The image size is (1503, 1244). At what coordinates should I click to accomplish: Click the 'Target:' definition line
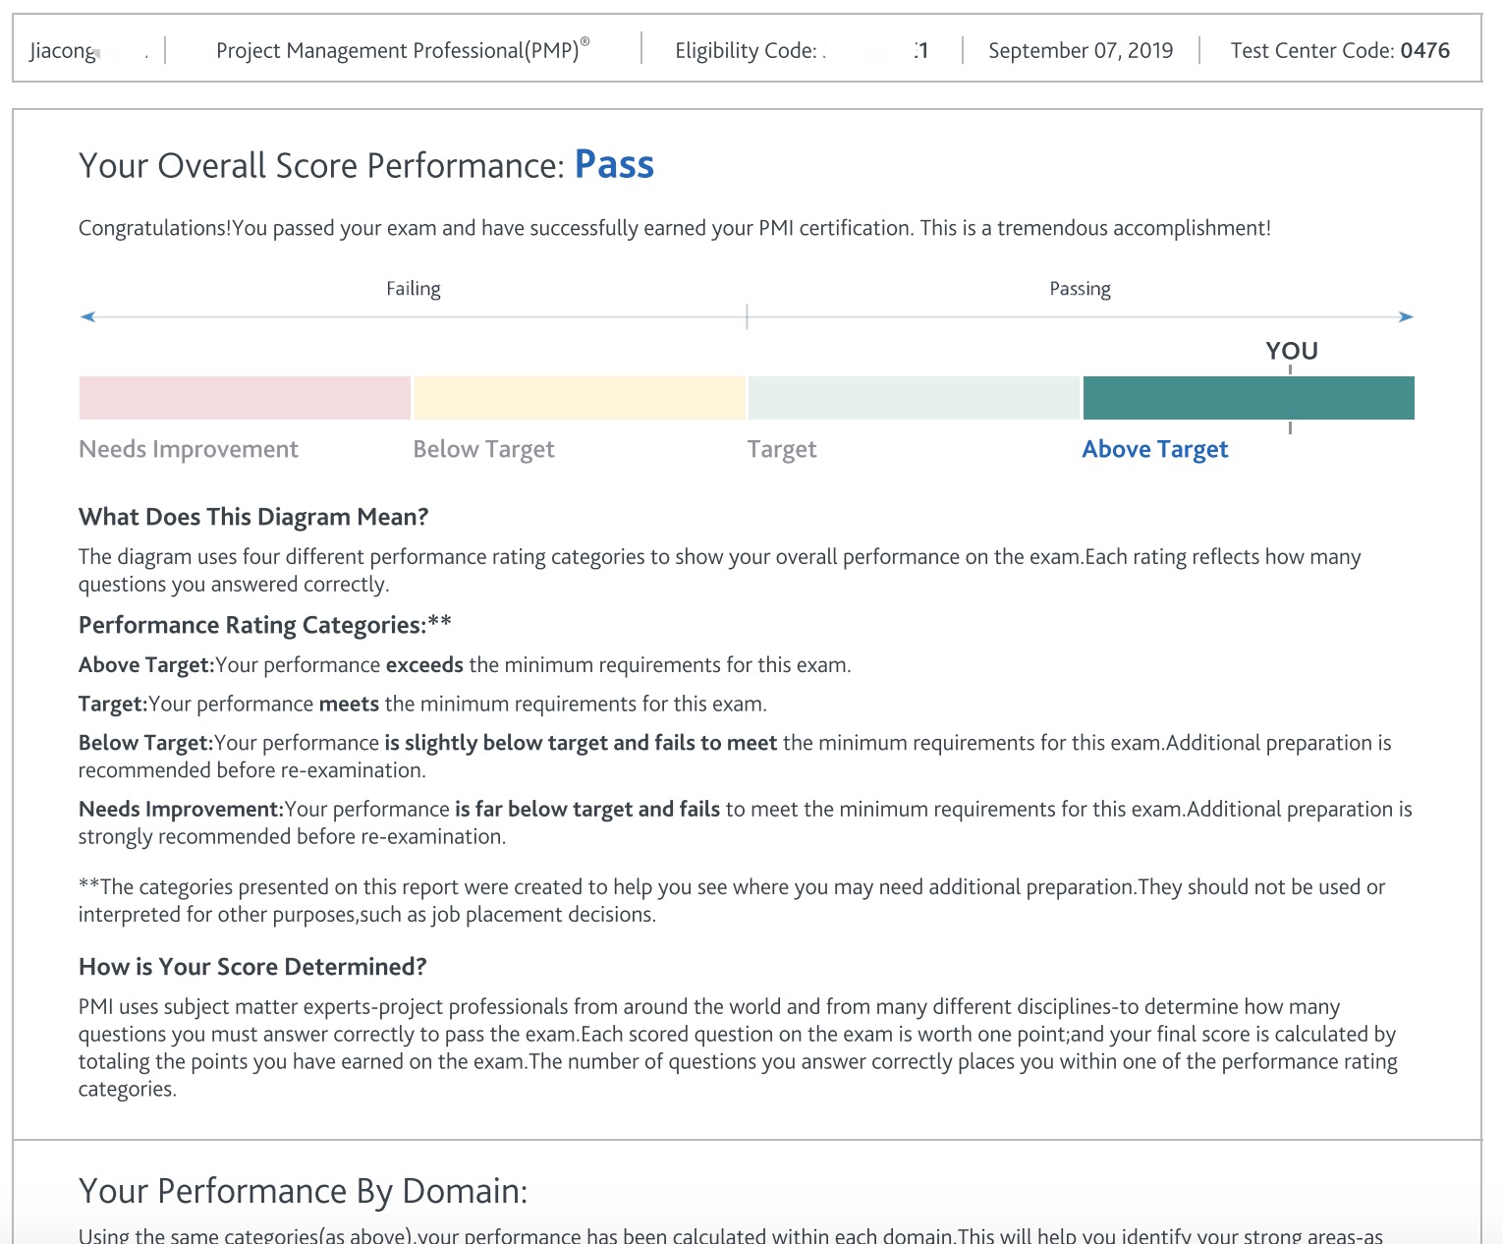[422, 705]
